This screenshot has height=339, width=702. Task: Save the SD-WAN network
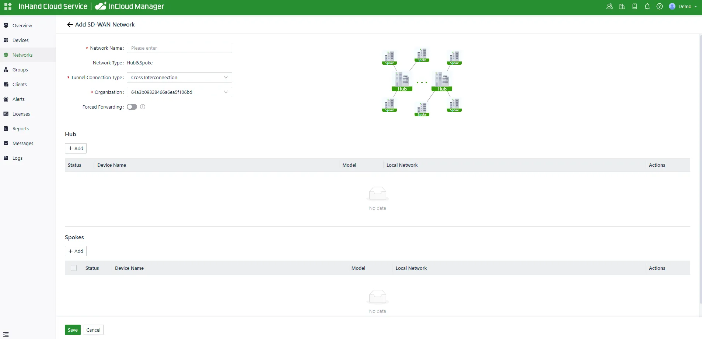(73, 330)
